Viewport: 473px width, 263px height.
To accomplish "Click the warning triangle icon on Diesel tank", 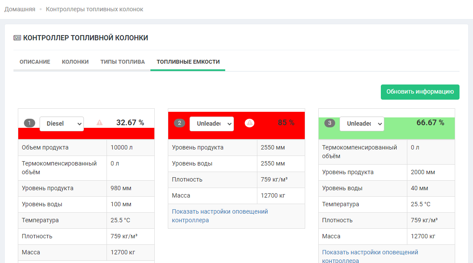I will 100,123.
